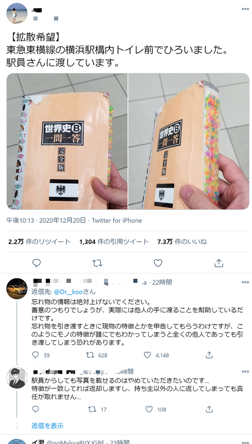View the 1,304 quote tweets

tap(114, 242)
